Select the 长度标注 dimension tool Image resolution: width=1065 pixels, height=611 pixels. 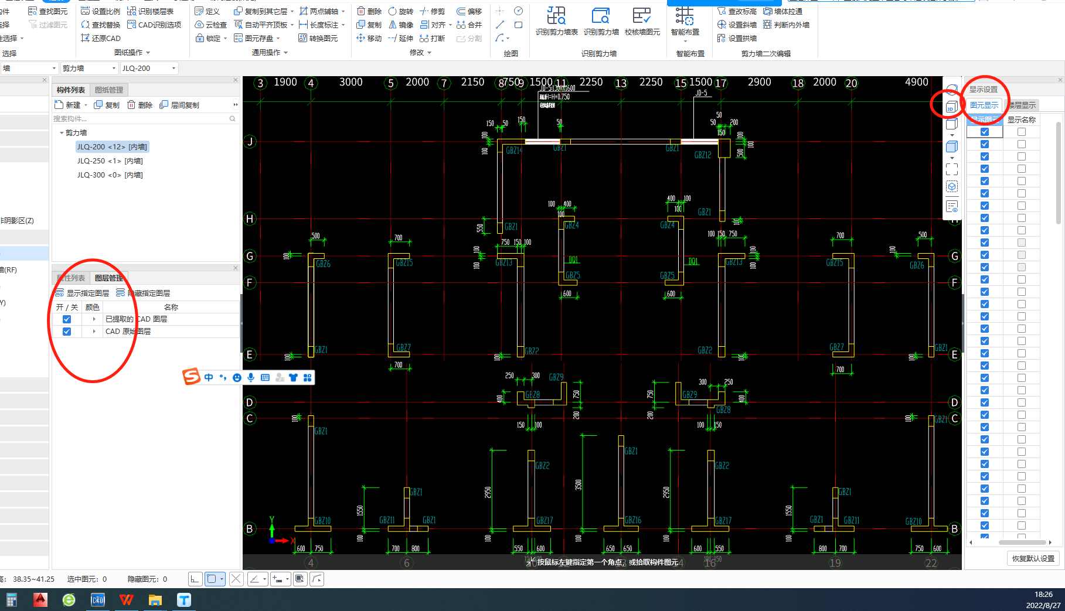tap(318, 25)
